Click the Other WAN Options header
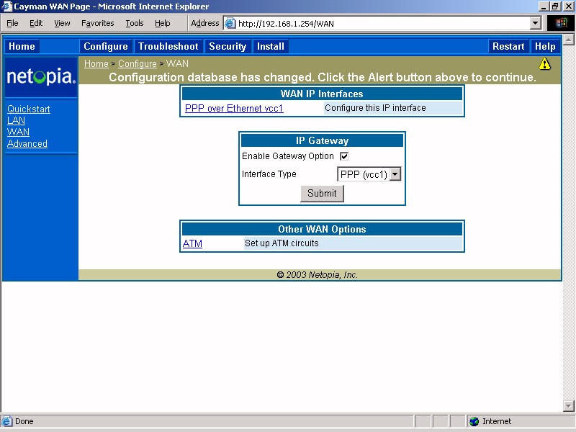 pyautogui.click(x=322, y=229)
